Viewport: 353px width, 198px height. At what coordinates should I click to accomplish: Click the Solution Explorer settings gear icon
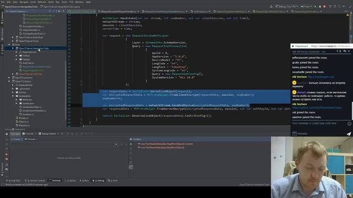[x=59, y=11]
